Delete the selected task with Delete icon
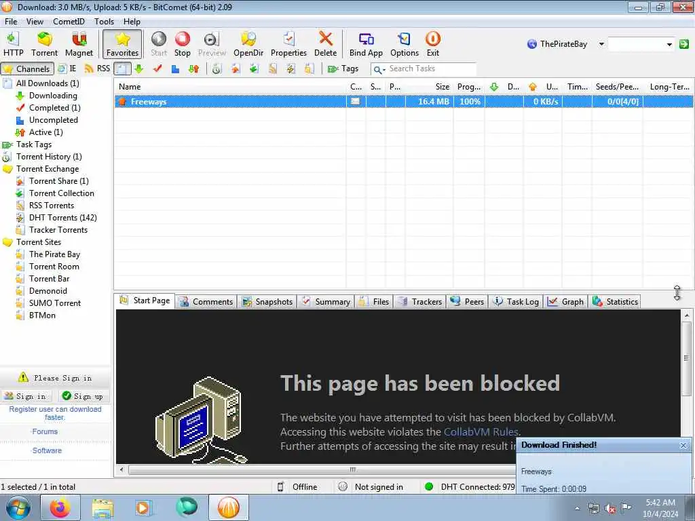The height and width of the screenshot is (521, 695). [x=325, y=44]
